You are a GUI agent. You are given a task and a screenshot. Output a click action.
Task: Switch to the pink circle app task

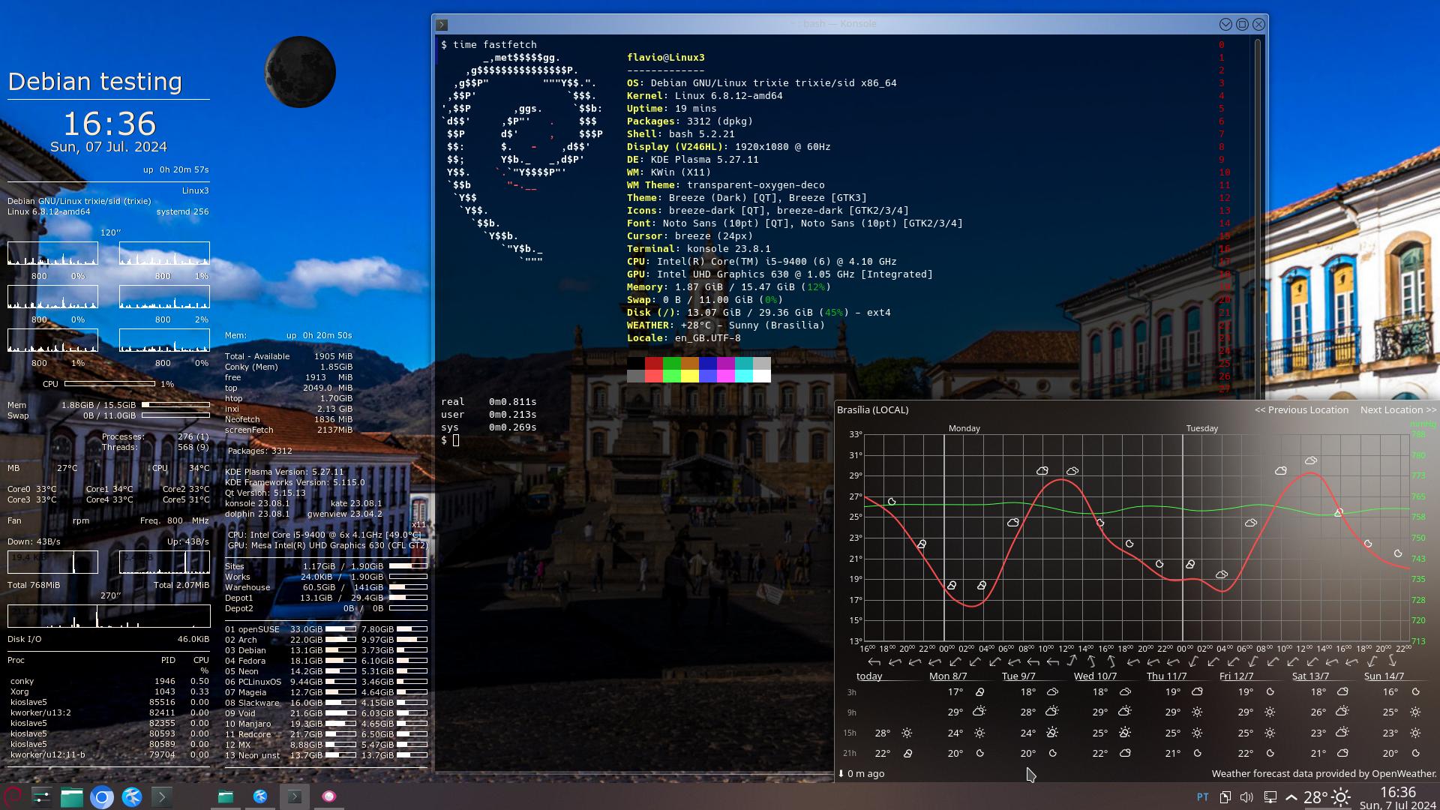329,796
